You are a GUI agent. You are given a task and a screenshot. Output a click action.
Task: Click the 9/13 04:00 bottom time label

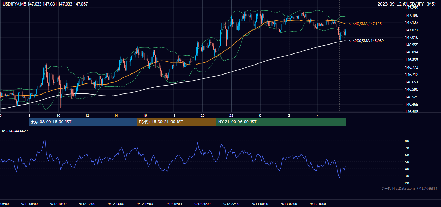(317, 204)
